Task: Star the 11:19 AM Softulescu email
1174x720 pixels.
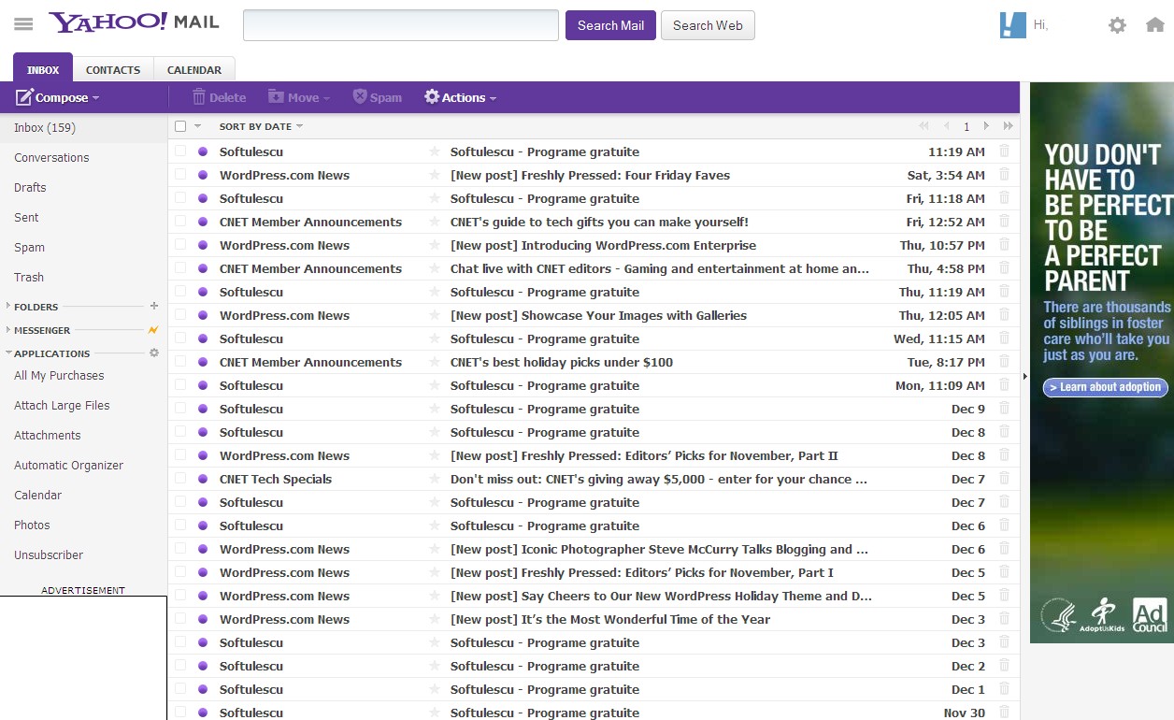Action: (434, 151)
